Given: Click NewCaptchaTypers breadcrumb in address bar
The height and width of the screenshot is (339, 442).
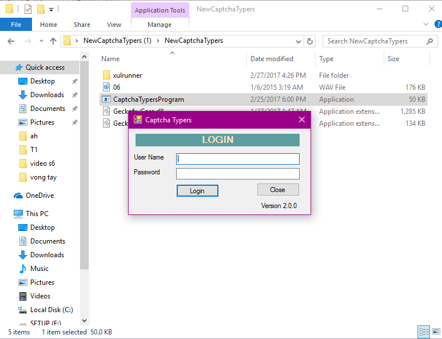Looking at the screenshot, I should [x=194, y=41].
